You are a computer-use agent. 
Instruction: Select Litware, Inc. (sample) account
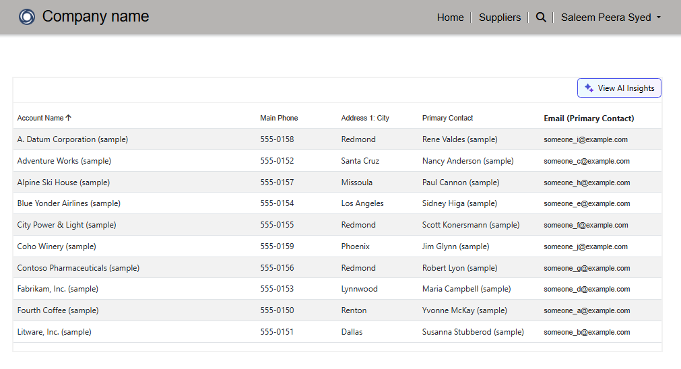coord(55,332)
